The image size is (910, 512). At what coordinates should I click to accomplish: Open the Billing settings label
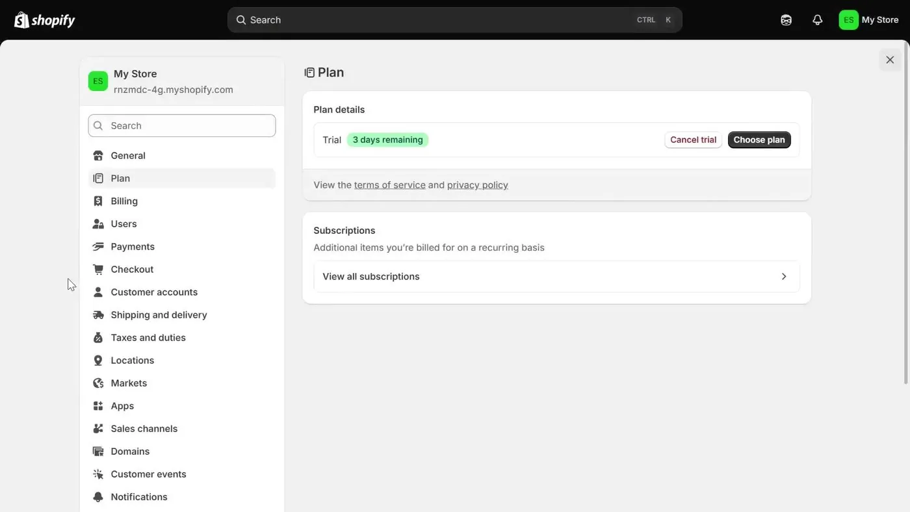[124, 201]
